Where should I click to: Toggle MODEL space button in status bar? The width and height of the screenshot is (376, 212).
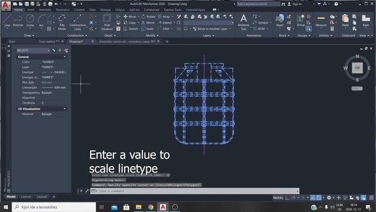278,198
